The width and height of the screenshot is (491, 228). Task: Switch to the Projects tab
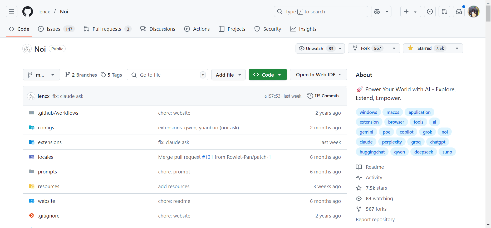232,29
